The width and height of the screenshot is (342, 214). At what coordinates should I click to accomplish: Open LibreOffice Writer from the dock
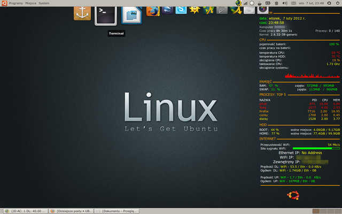(x=131, y=16)
